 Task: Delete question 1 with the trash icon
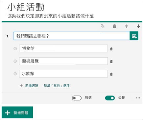point(114,26)
